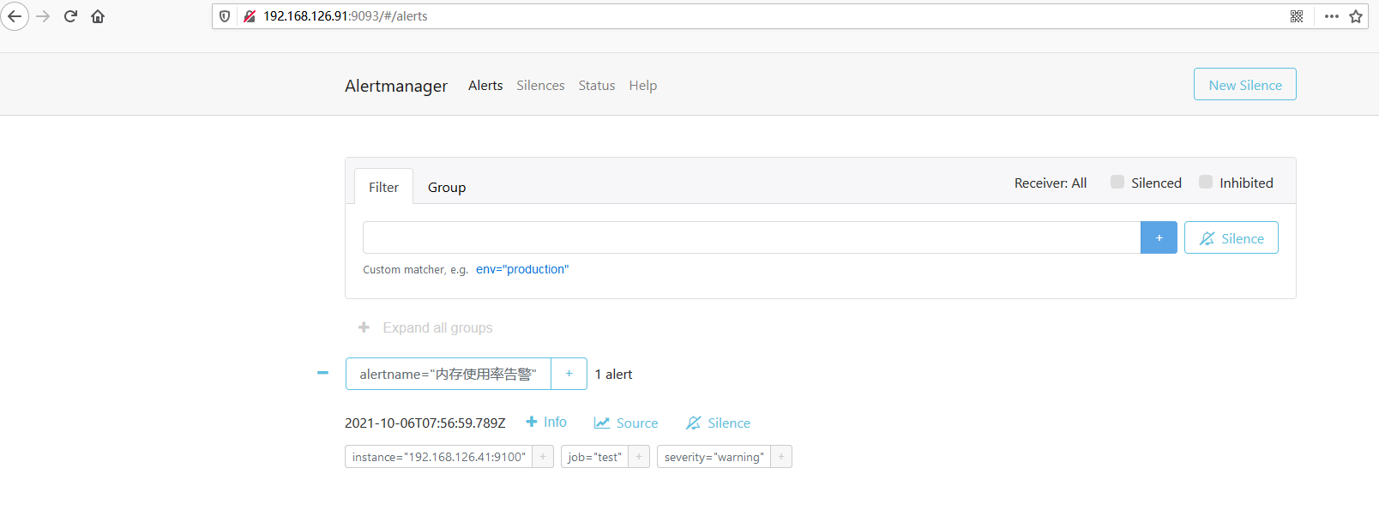Image resolution: width=1379 pixels, height=516 pixels.
Task: Click the alertname="内存使用率告警" label
Action: (448, 374)
